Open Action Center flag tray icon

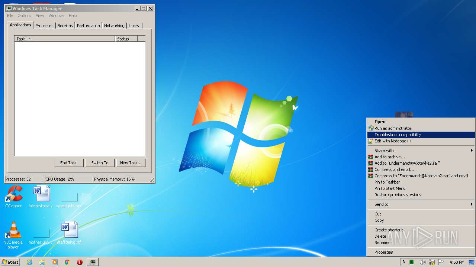(441, 262)
